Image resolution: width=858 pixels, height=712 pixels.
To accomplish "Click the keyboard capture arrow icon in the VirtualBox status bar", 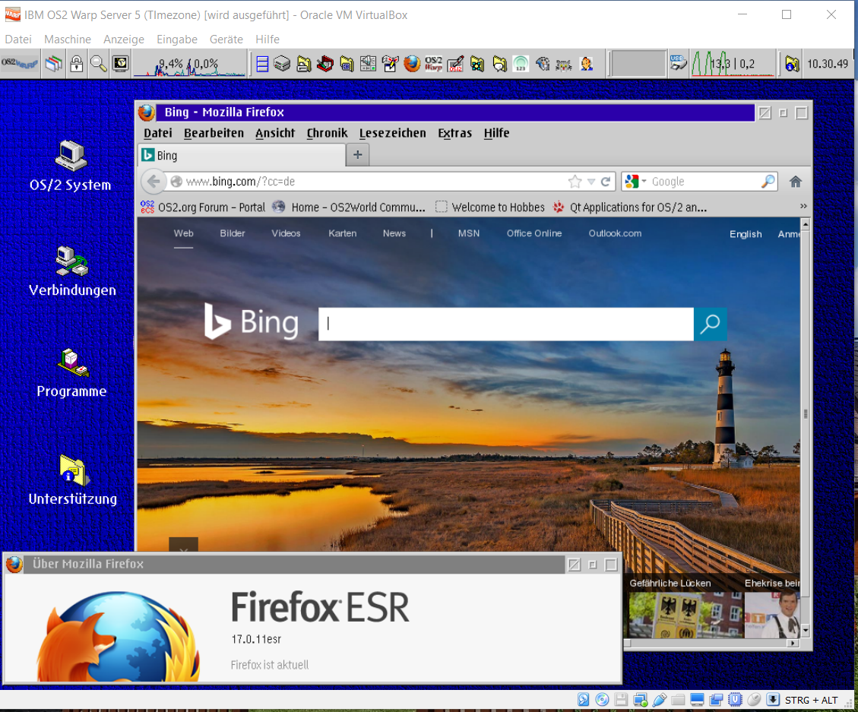I will pyautogui.click(x=773, y=700).
